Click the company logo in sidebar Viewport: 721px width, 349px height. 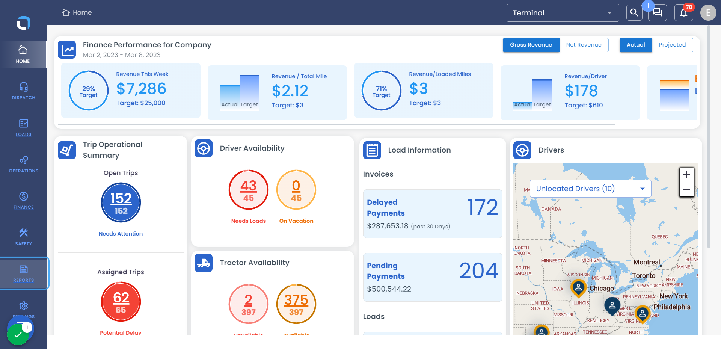(23, 23)
